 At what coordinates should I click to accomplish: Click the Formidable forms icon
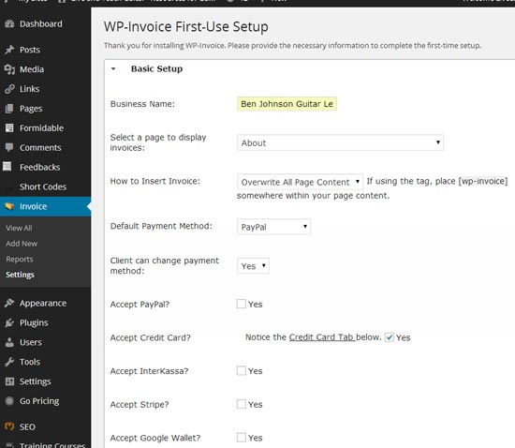click(x=9, y=127)
